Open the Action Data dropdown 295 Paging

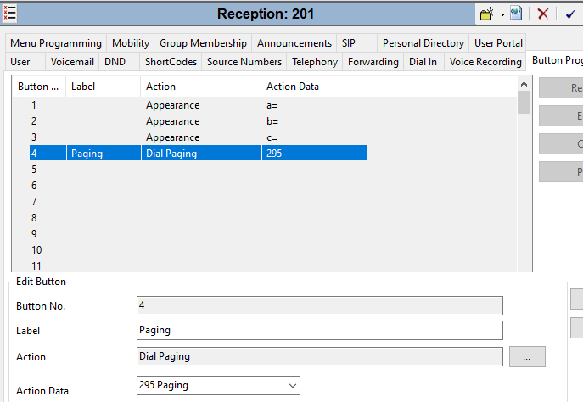218,385
